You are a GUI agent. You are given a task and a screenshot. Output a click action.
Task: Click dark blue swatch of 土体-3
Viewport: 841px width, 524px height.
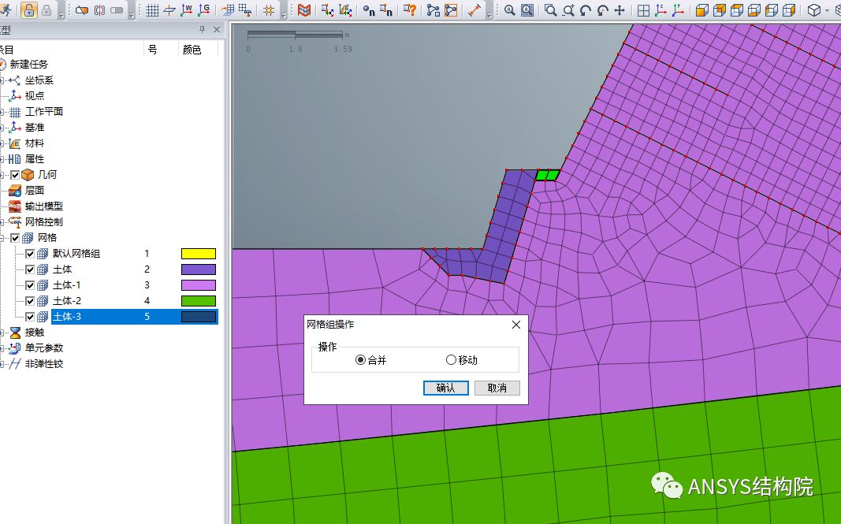[x=199, y=317]
